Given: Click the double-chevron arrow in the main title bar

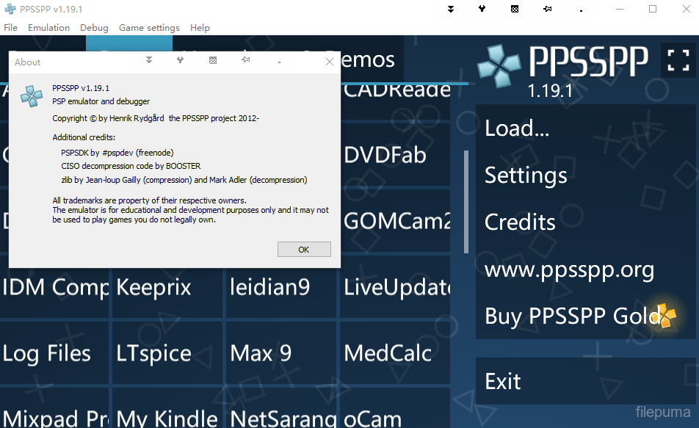Looking at the screenshot, I should (x=450, y=10).
